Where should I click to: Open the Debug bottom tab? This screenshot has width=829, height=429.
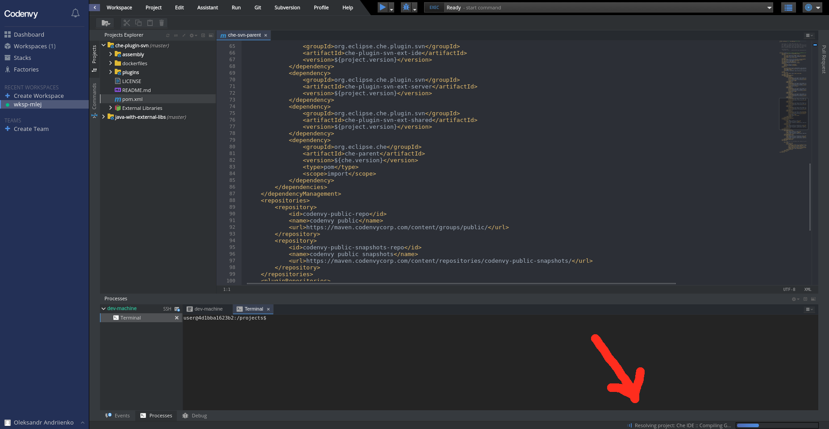click(195, 416)
